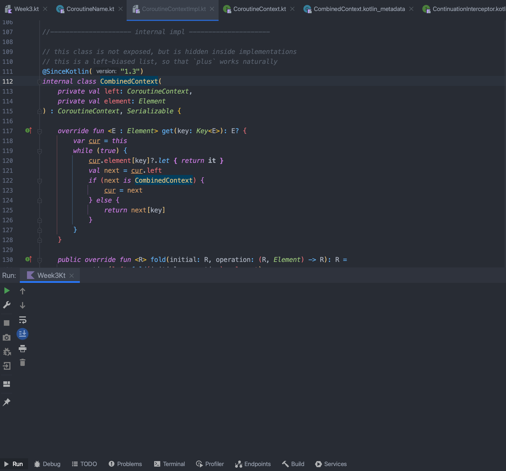
Task: Click override gutter marker on line 130
Action: tap(28, 259)
